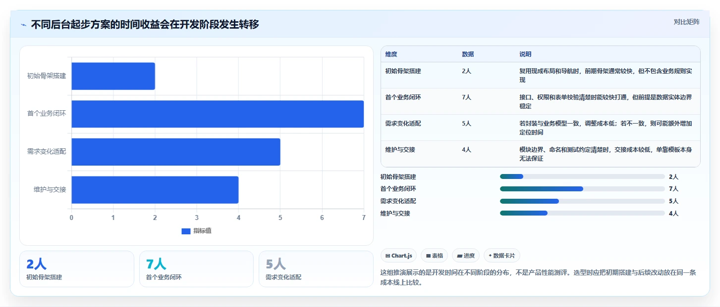The width and height of the screenshot is (720, 307).
Task: Select the 初始骨架搭建 bar in the chart
Action: point(113,76)
